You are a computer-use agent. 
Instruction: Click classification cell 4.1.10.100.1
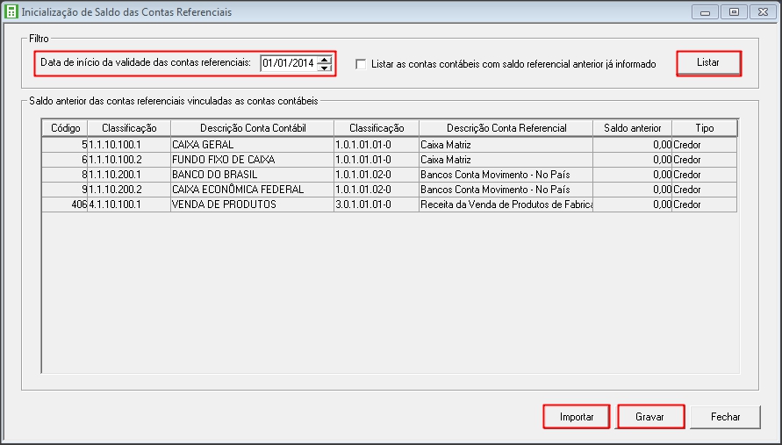[x=129, y=205]
